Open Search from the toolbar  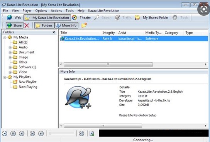click(103, 17)
